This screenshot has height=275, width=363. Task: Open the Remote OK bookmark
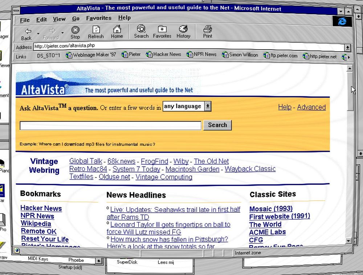pos(39,231)
